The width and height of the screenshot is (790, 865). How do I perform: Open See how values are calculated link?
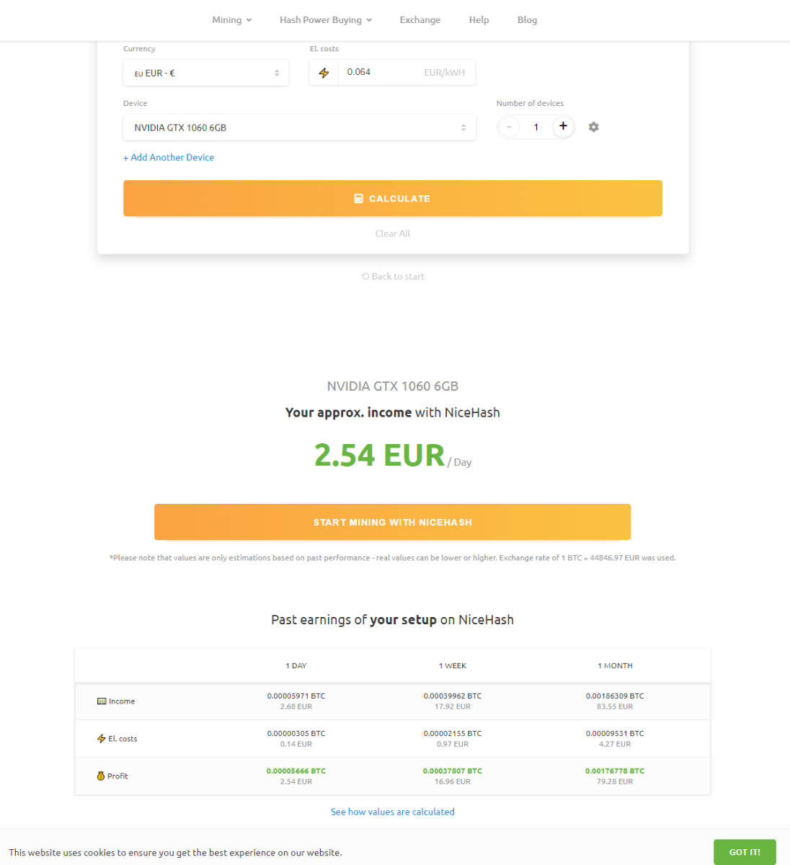(x=393, y=812)
